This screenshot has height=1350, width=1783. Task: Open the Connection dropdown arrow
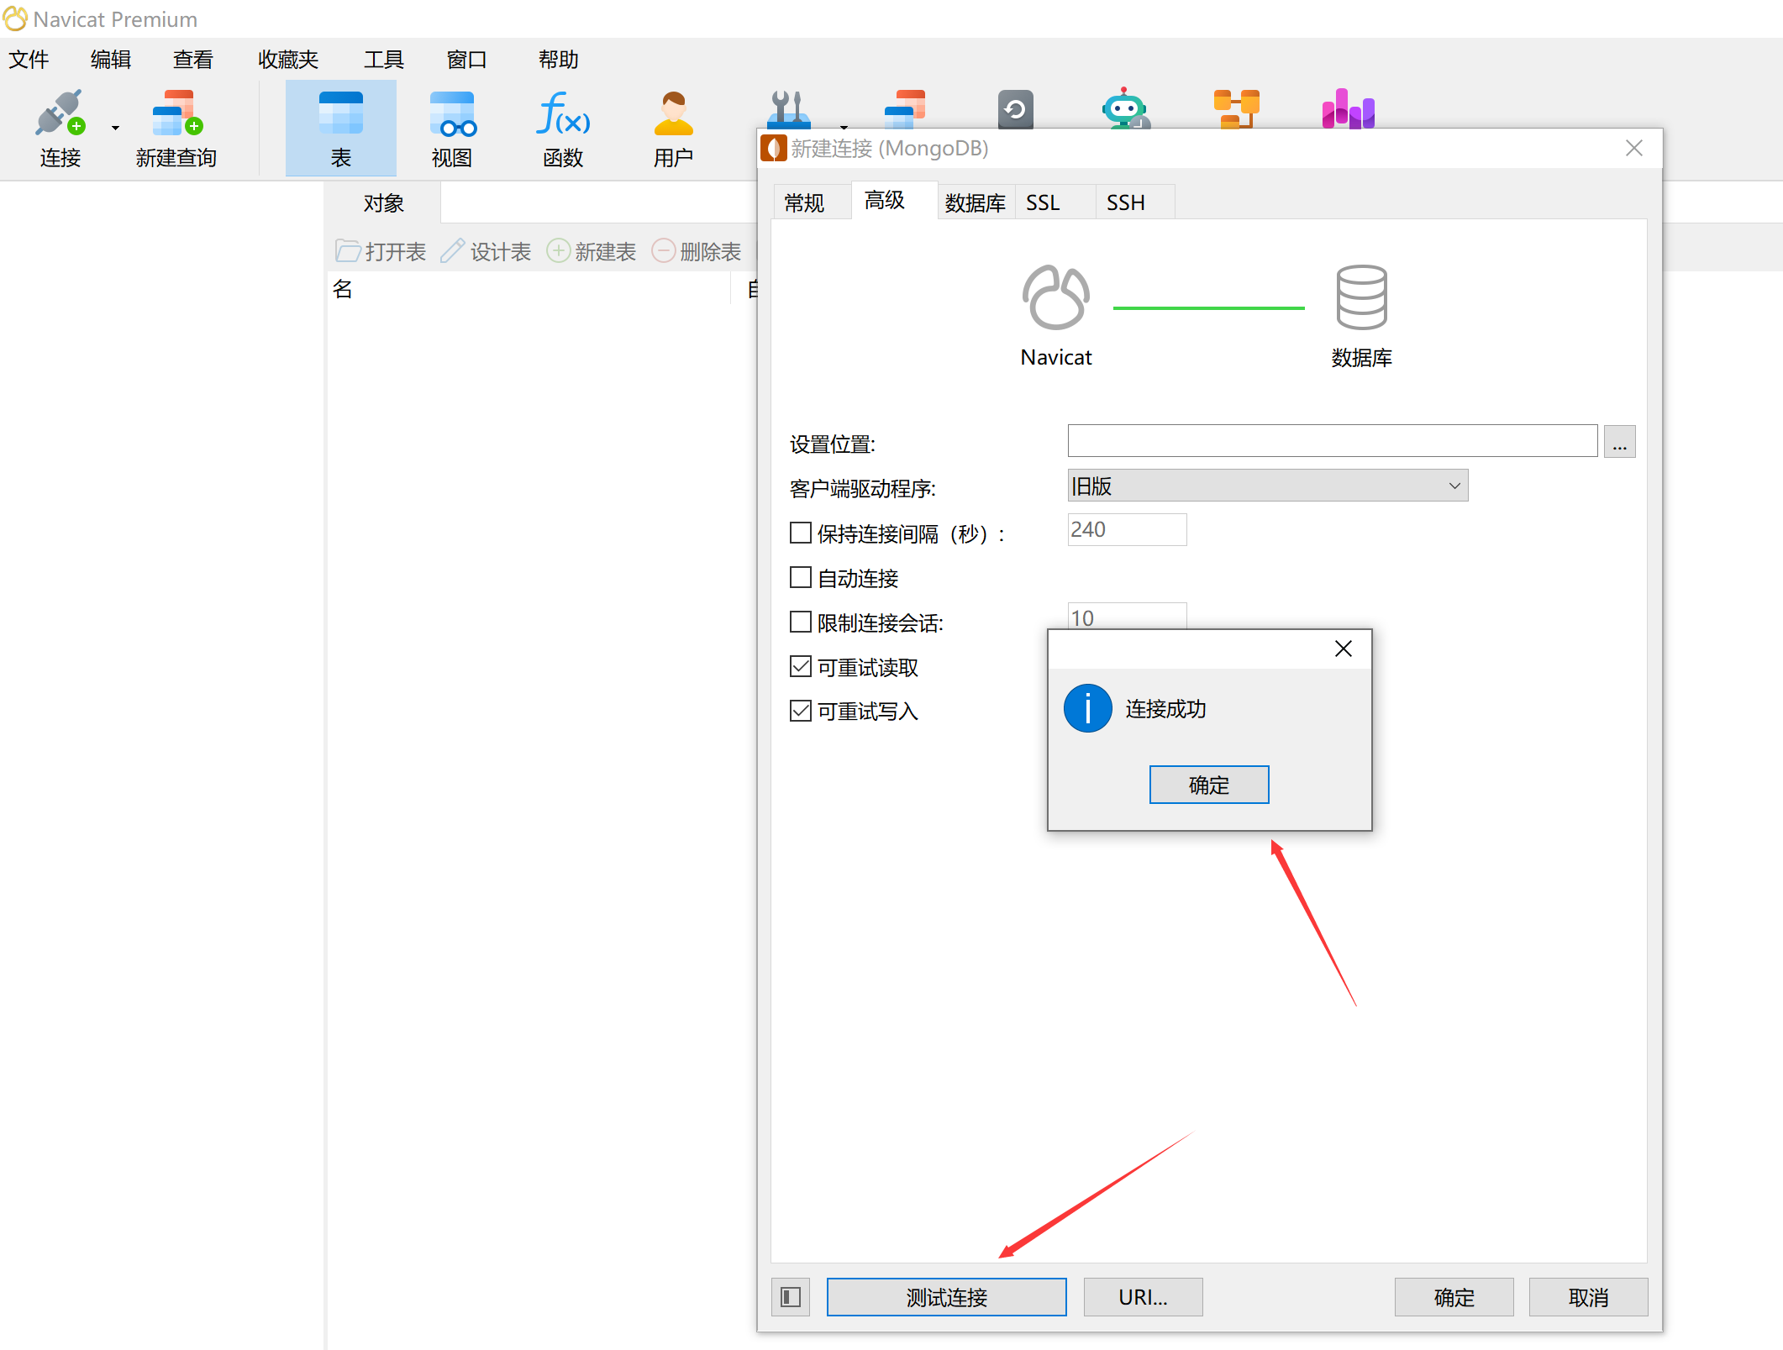[115, 128]
